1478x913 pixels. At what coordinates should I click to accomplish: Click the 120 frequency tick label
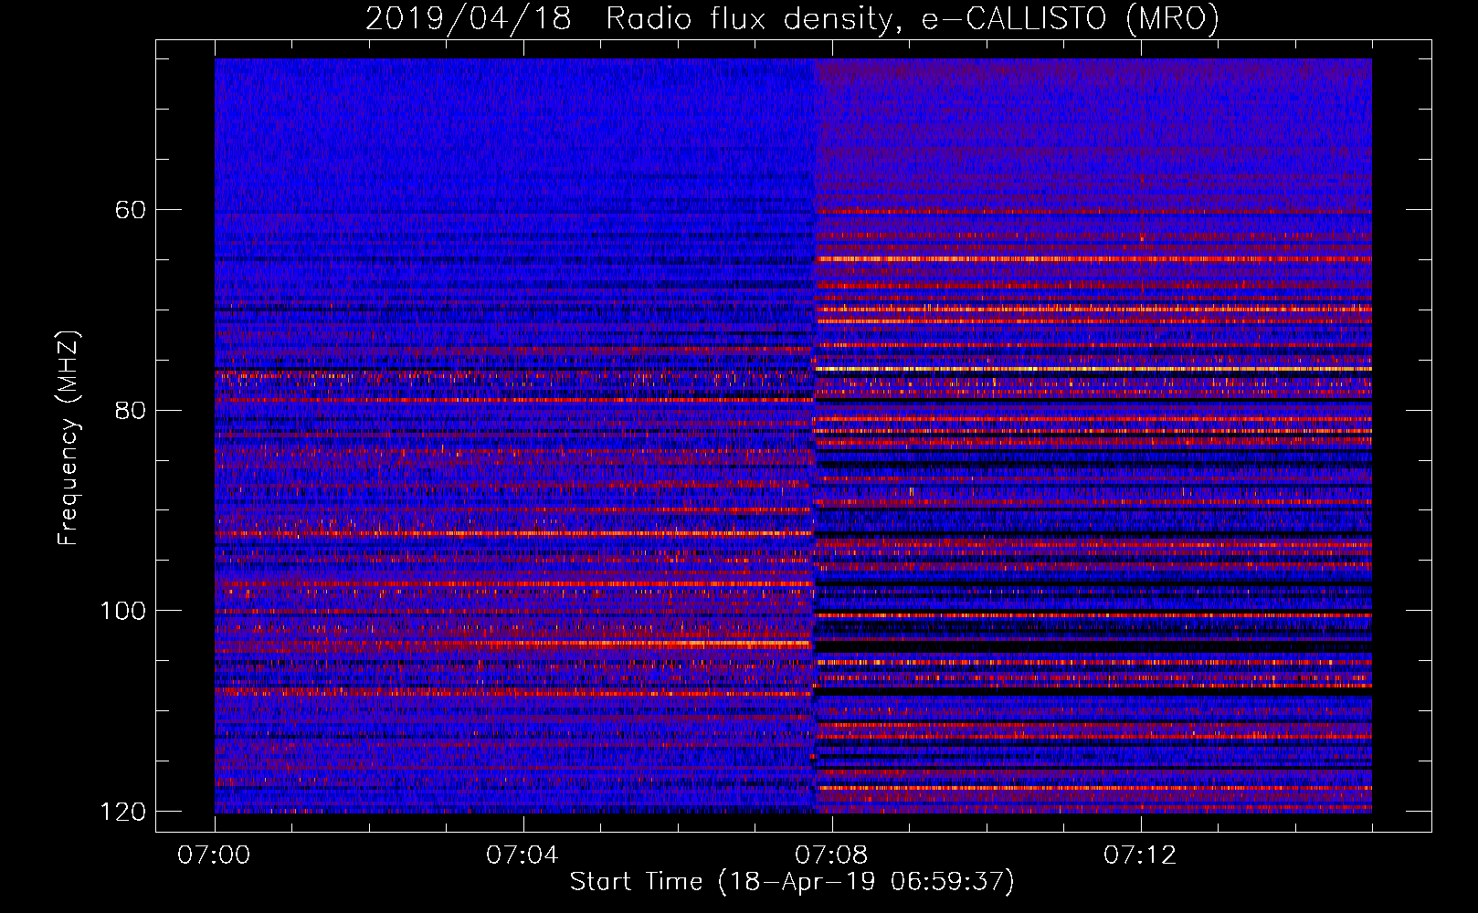[122, 811]
